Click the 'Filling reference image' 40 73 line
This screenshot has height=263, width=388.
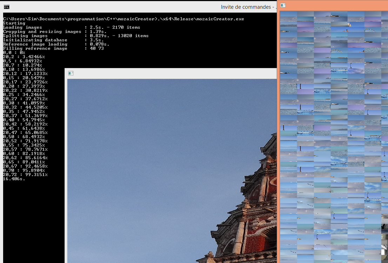pyautogui.click(x=53, y=48)
